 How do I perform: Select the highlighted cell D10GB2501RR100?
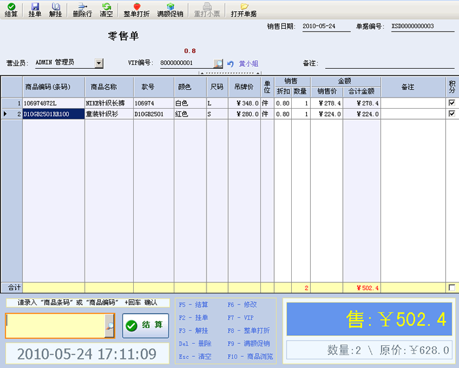tap(54, 114)
